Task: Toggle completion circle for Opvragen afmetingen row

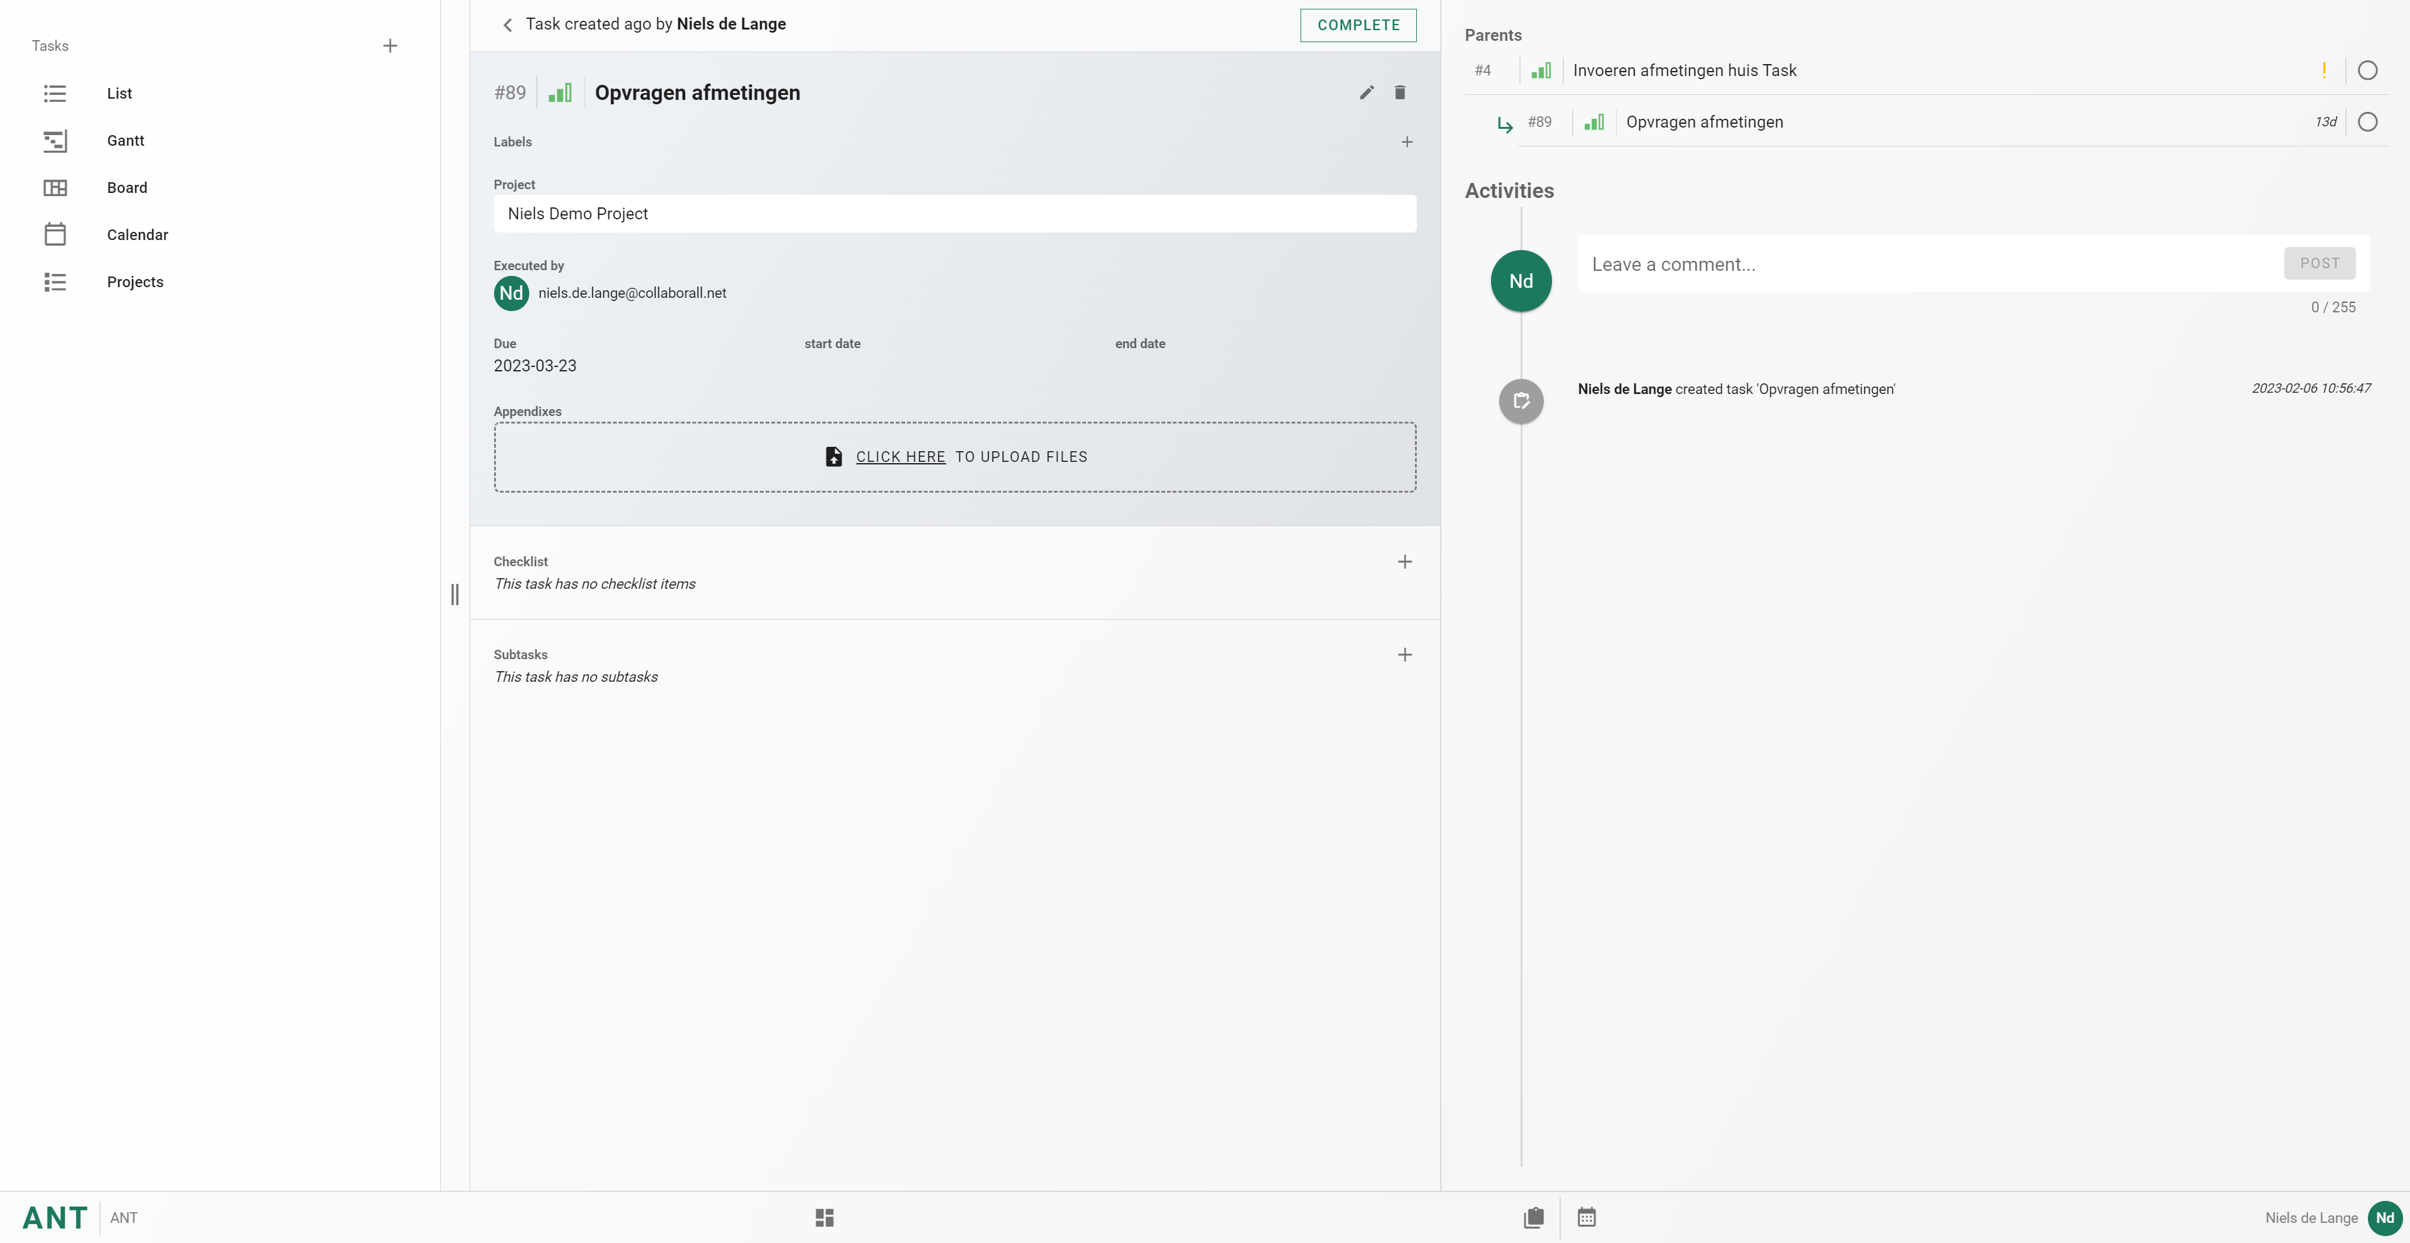Action: click(x=2367, y=121)
